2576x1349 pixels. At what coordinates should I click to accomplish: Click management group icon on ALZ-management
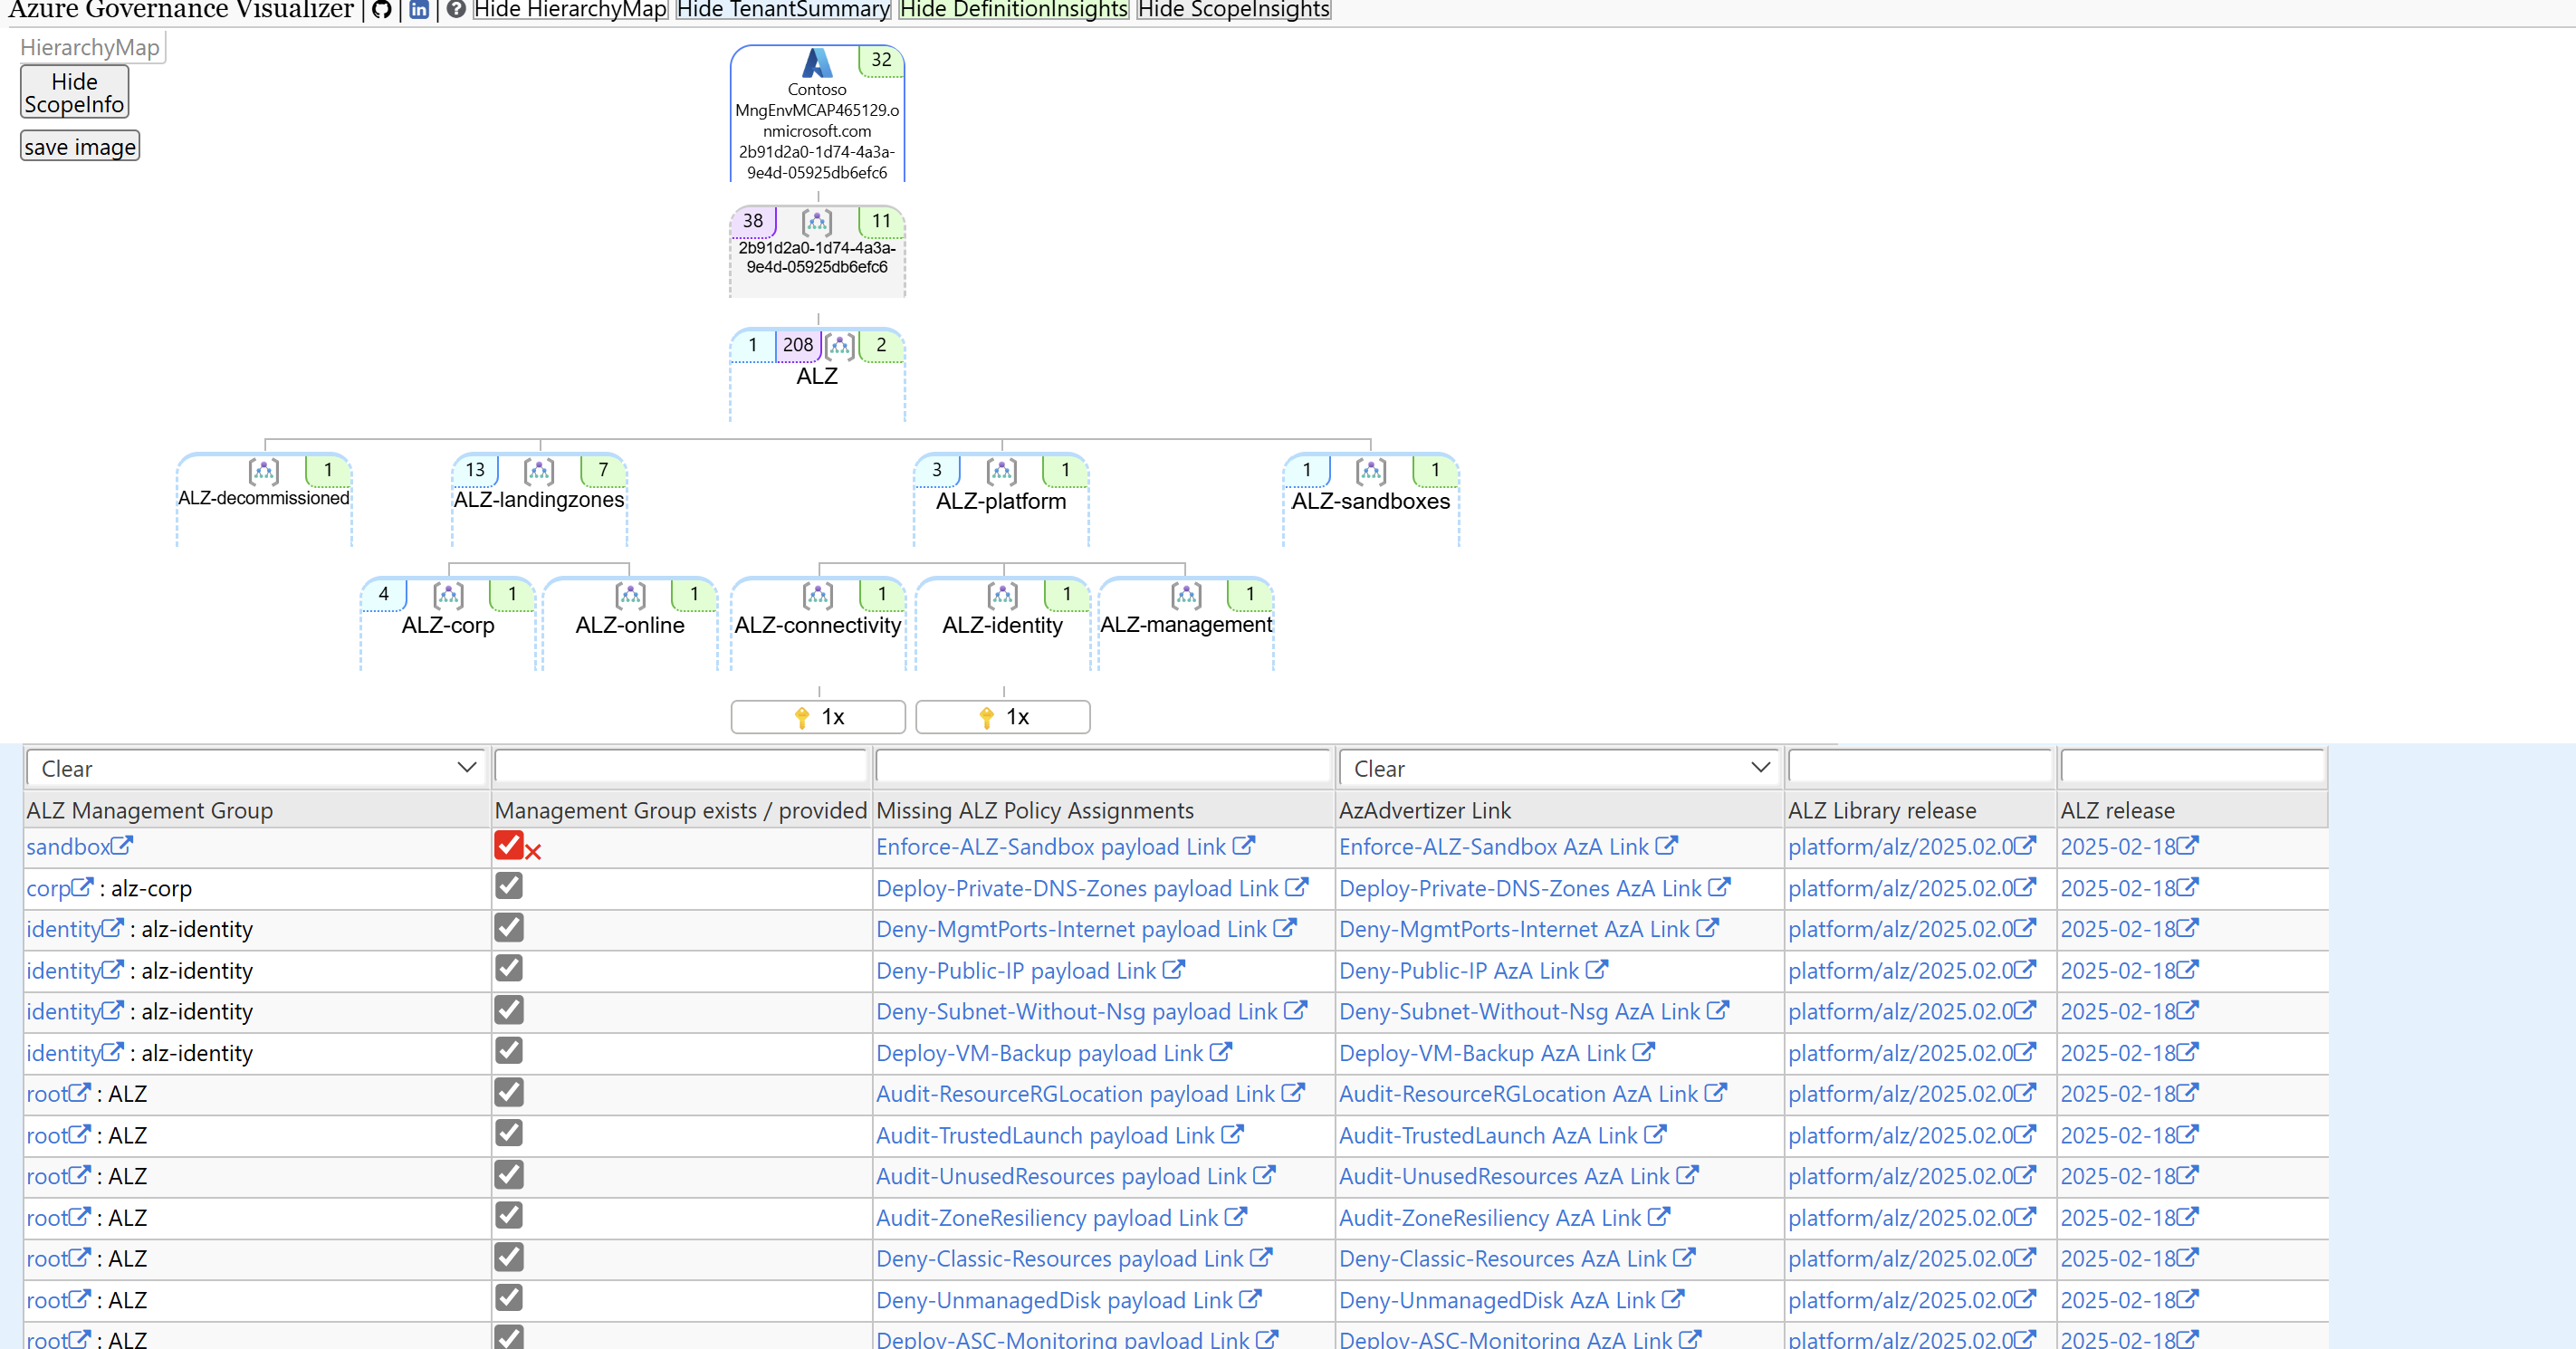coord(1187,595)
